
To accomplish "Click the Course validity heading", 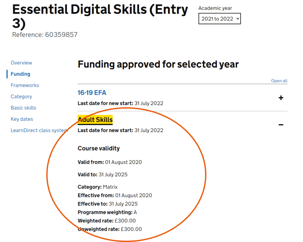I will [x=99, y=148].
